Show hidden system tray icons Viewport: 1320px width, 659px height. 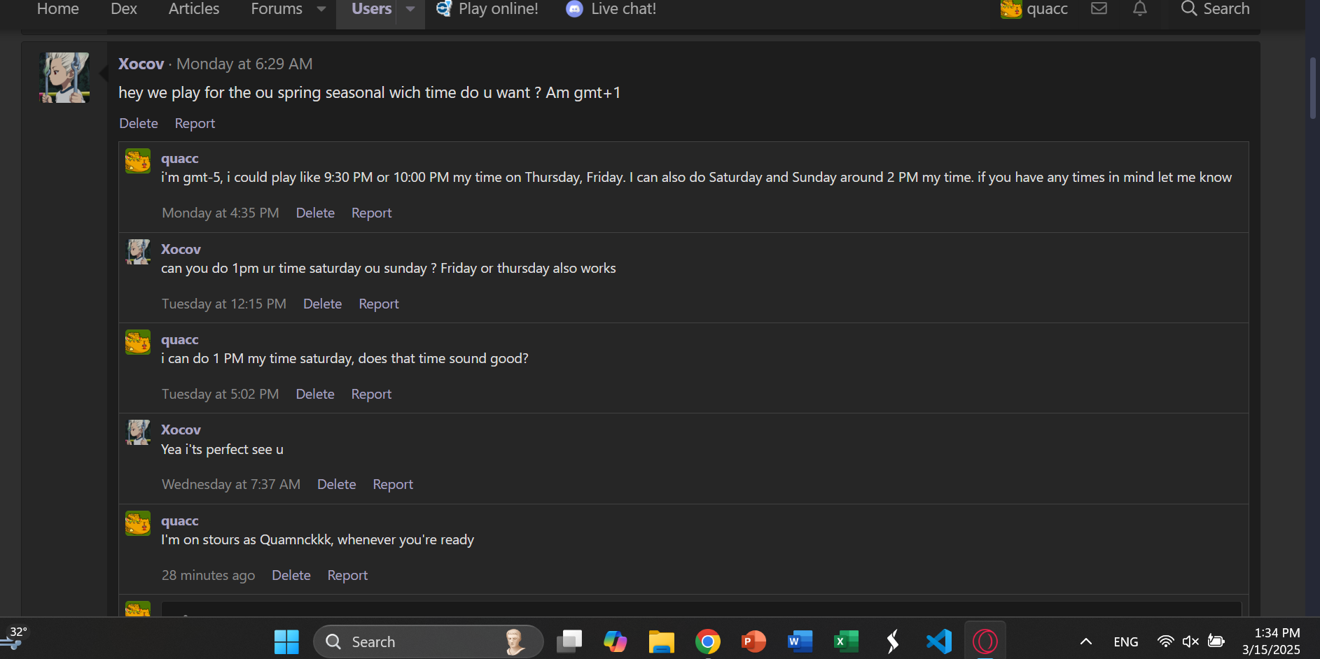point(1086,642)
